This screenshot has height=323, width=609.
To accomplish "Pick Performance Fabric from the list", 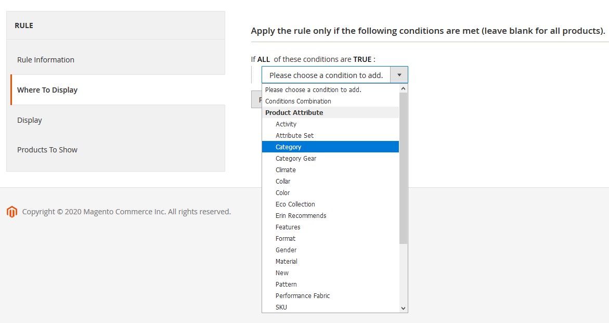I will 303,296.
